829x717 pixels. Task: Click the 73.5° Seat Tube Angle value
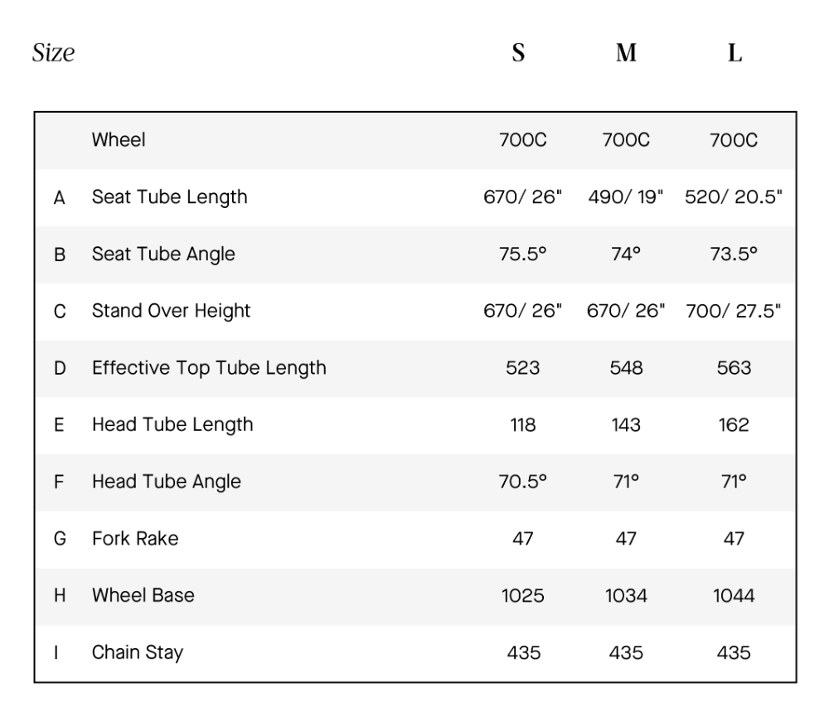(734, 254)
